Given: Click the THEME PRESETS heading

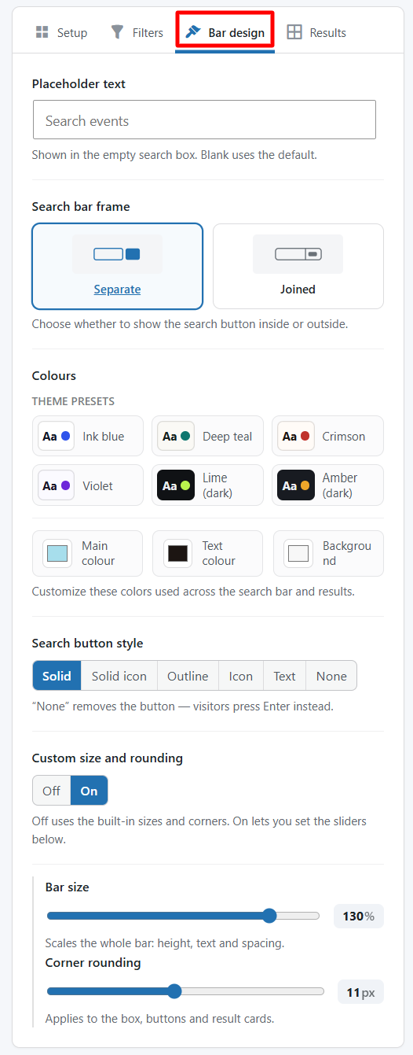Looking at the screenshot, I should [73, 401].
